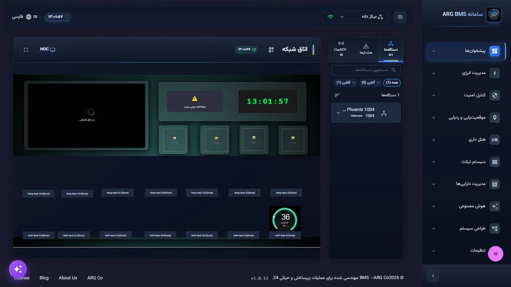The height and width of the screenshot is (287, 511).
Task: Switch to the دستگاه‌ها tab
Action: click(391, 49)
